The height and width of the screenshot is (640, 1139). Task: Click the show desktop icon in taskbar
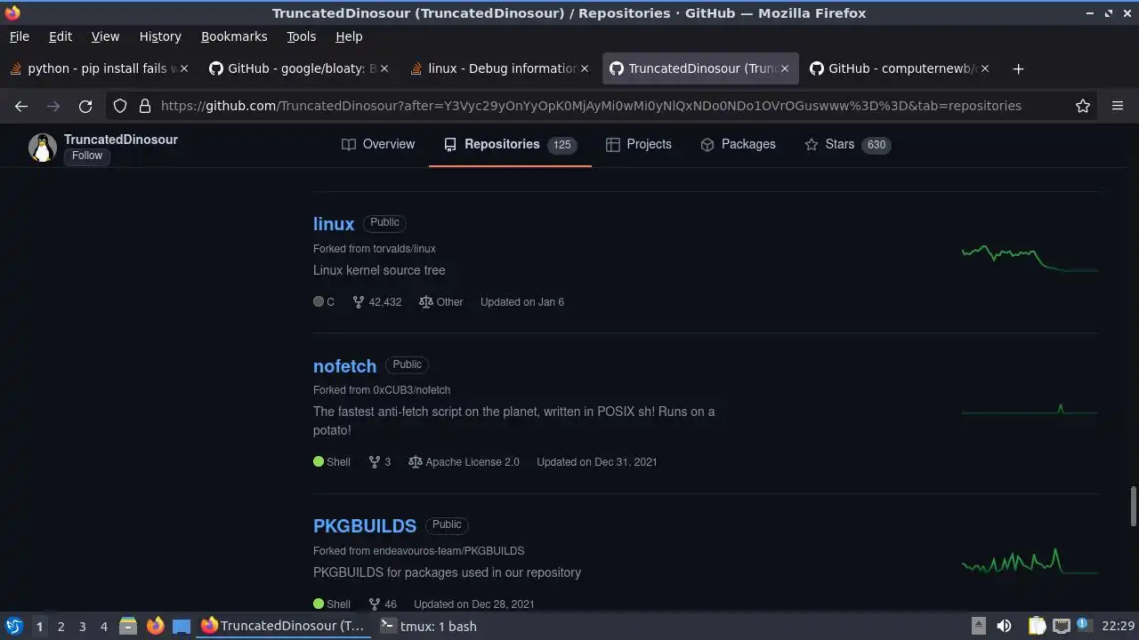(182, 627)
